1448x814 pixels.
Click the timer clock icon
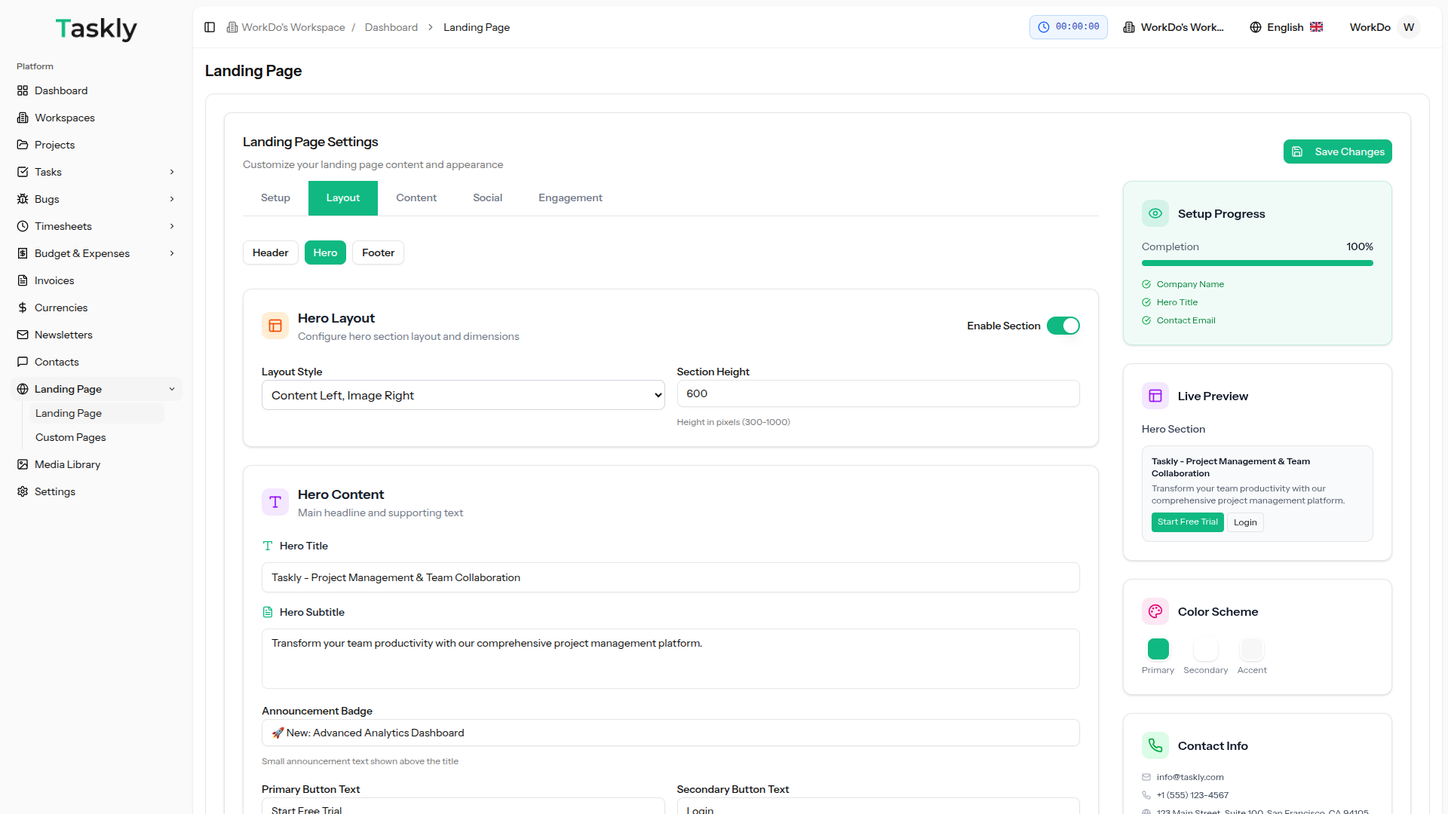click(1044, 27)
